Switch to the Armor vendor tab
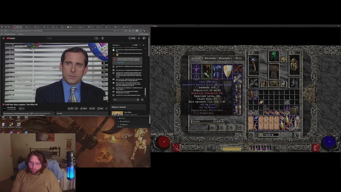 [x=196, y=58]
